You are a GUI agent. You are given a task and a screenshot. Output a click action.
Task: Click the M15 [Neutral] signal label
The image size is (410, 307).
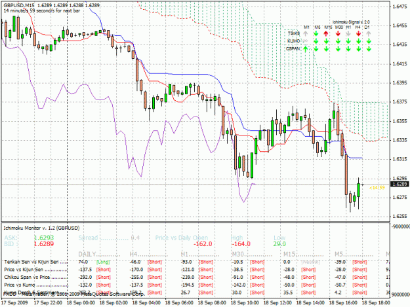click(x=310, y=262)
